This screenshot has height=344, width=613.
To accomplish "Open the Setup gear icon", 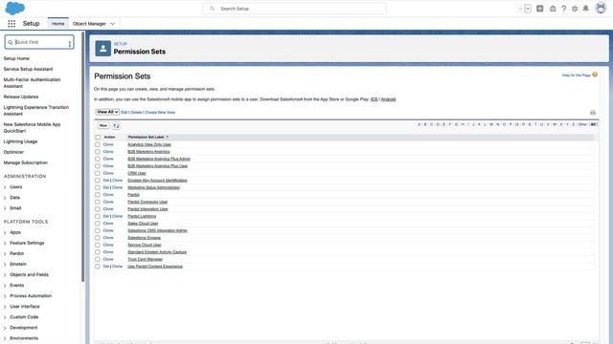I will pos(575,9).
